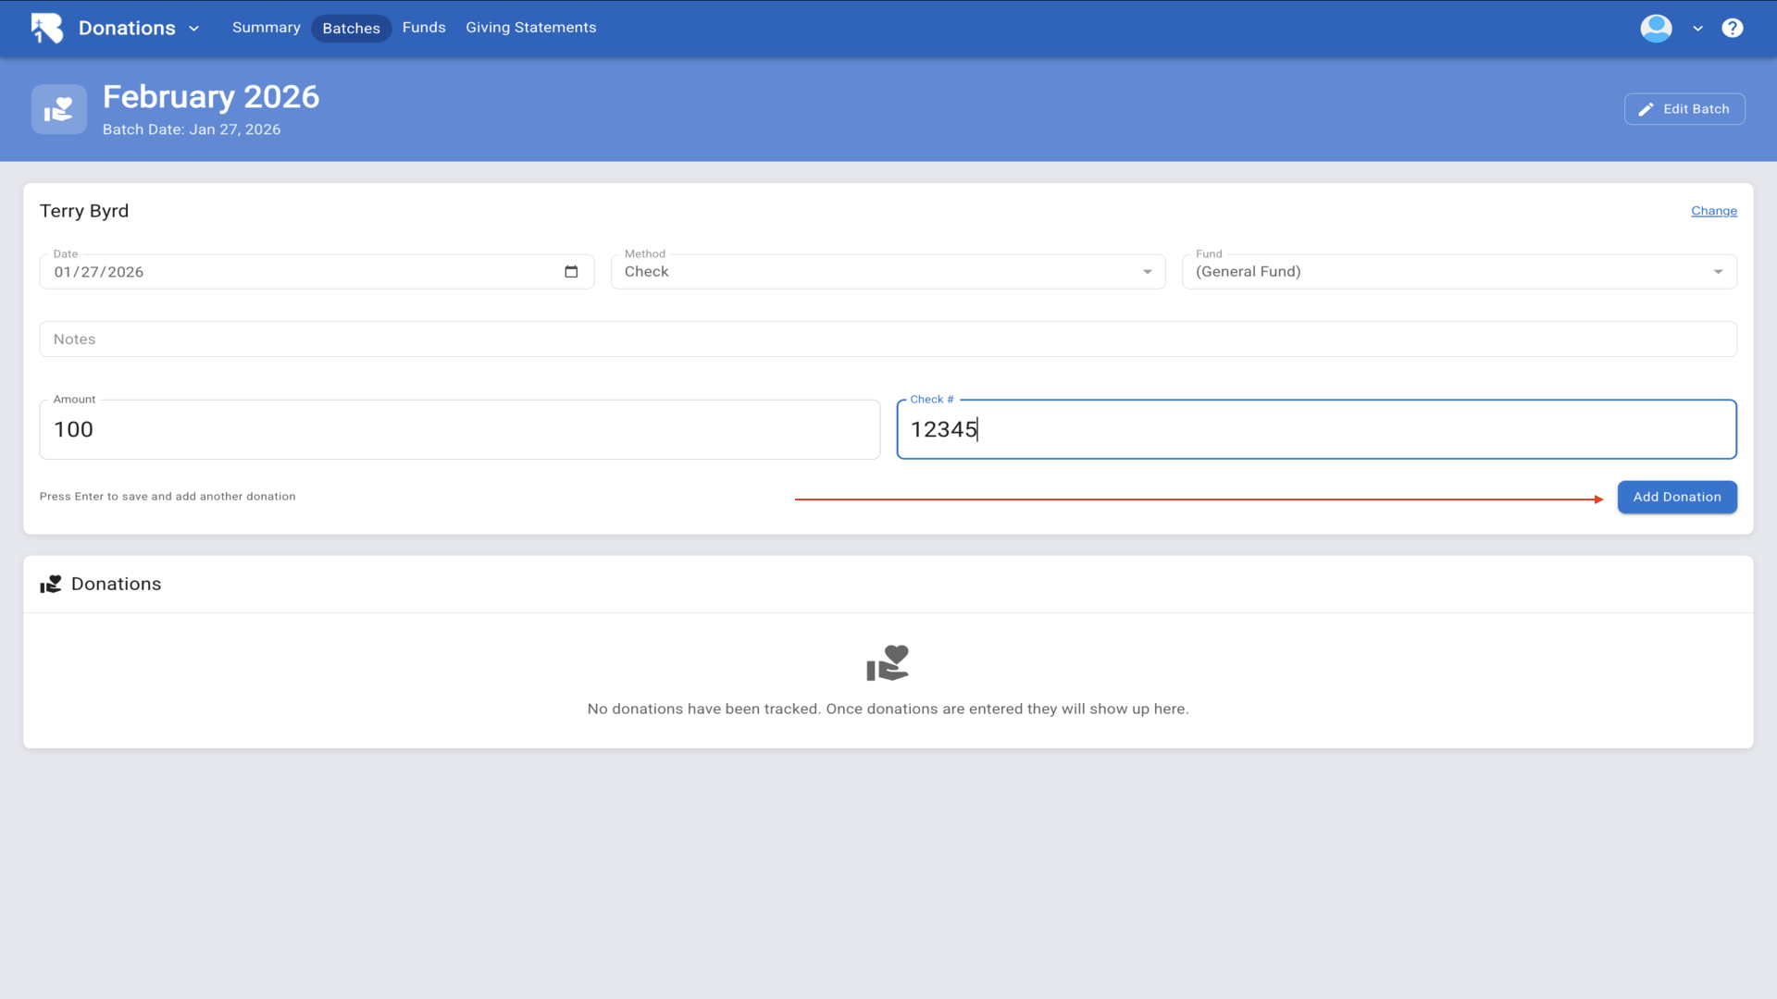Click the Change donor link
The height and width of the screenshot is (999, 1777).
click(1713, 211)
